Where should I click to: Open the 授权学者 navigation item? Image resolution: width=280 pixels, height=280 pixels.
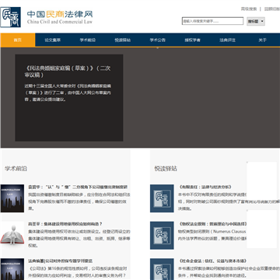click(x=192, y=40)
